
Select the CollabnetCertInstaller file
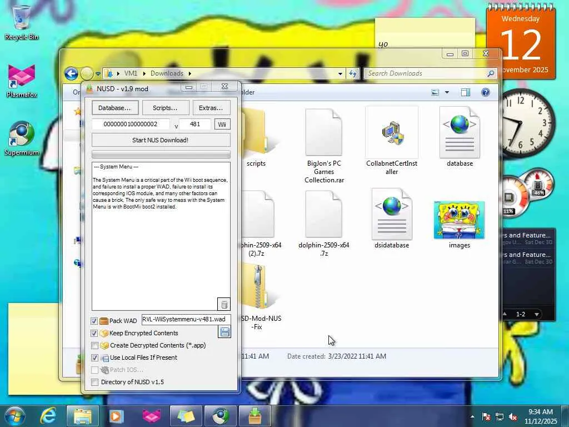pyautogui.click(x=392, y=142)
